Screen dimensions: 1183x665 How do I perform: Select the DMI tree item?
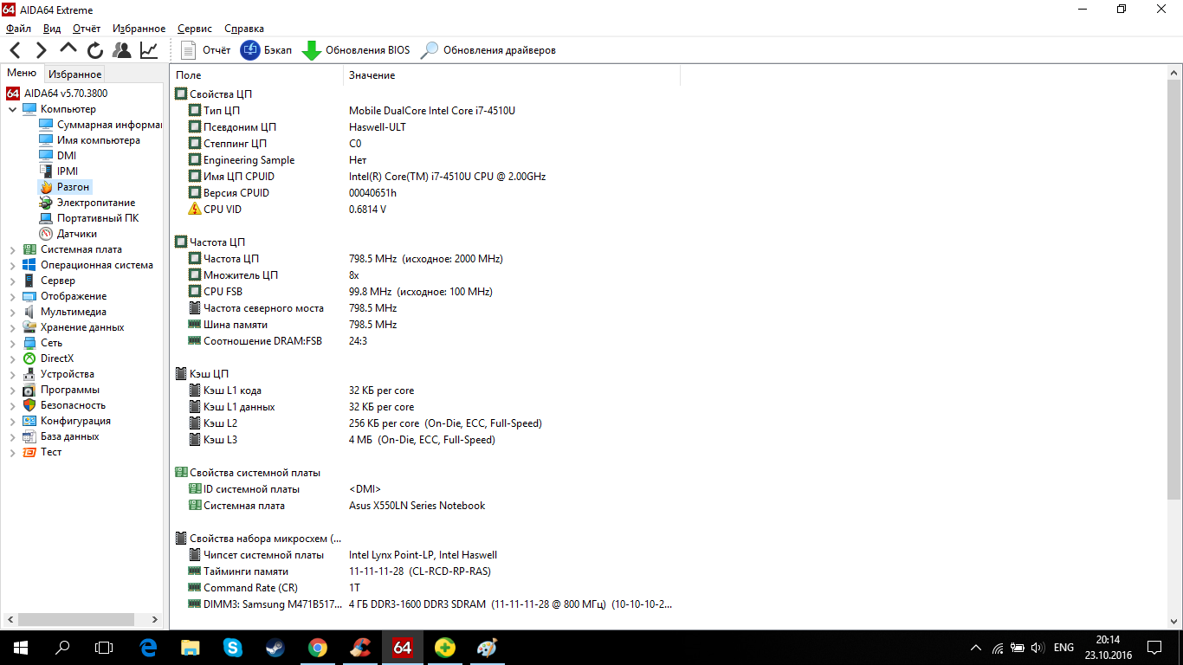pyautogui.click(x=67, y=156)
